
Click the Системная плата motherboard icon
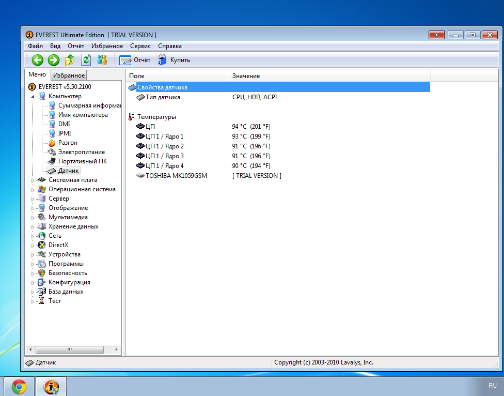coord(42,180)
